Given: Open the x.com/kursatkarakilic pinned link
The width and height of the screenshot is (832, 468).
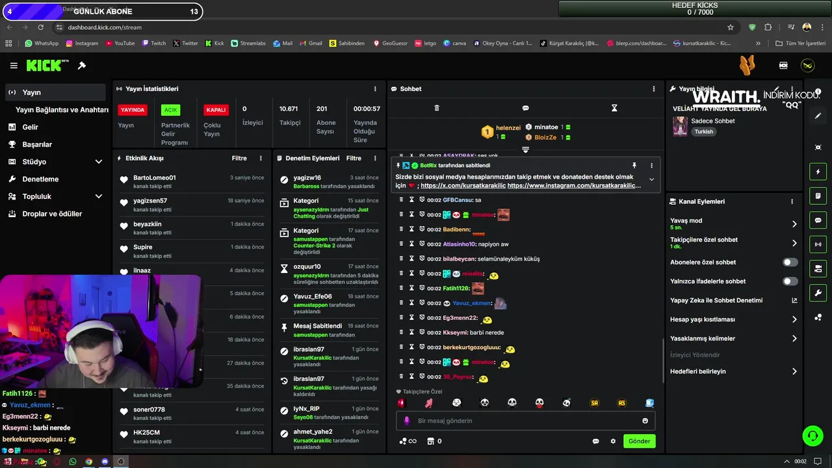Looking at the screenshot, I should pos(463,186).
